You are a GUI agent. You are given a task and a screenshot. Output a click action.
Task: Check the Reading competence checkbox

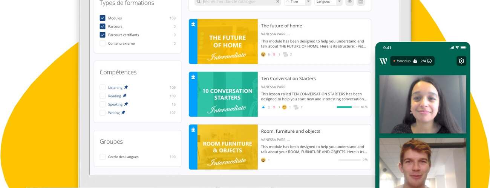[x=103, y=96]
